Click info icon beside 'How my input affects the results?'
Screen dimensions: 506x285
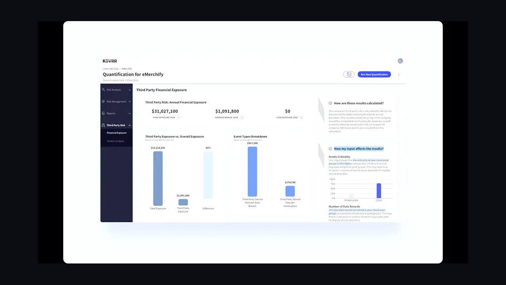[330, 149]
